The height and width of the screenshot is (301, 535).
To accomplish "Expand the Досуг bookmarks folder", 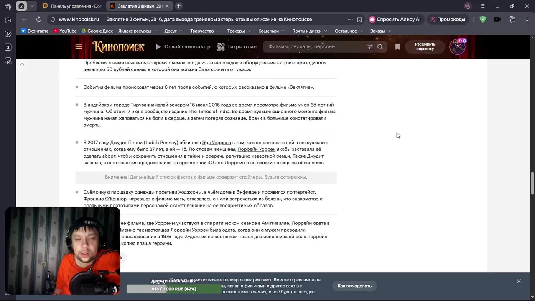I will (174, 31).
